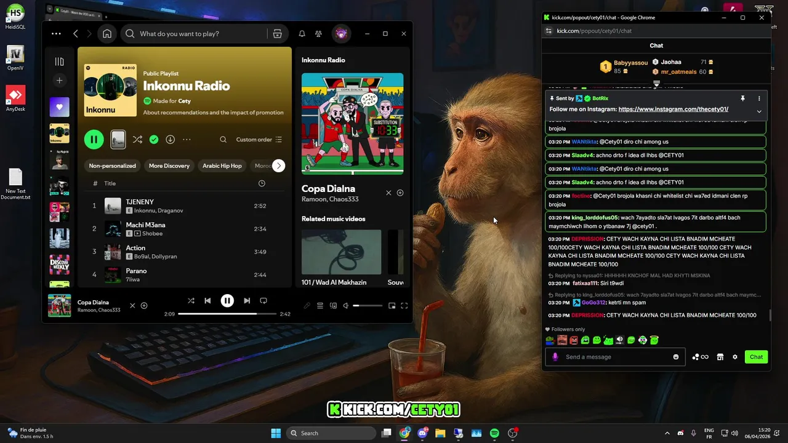Open Spotify profile avatar menu
The height and width of the screenshot is (443, 788).
tap(342, 34)
